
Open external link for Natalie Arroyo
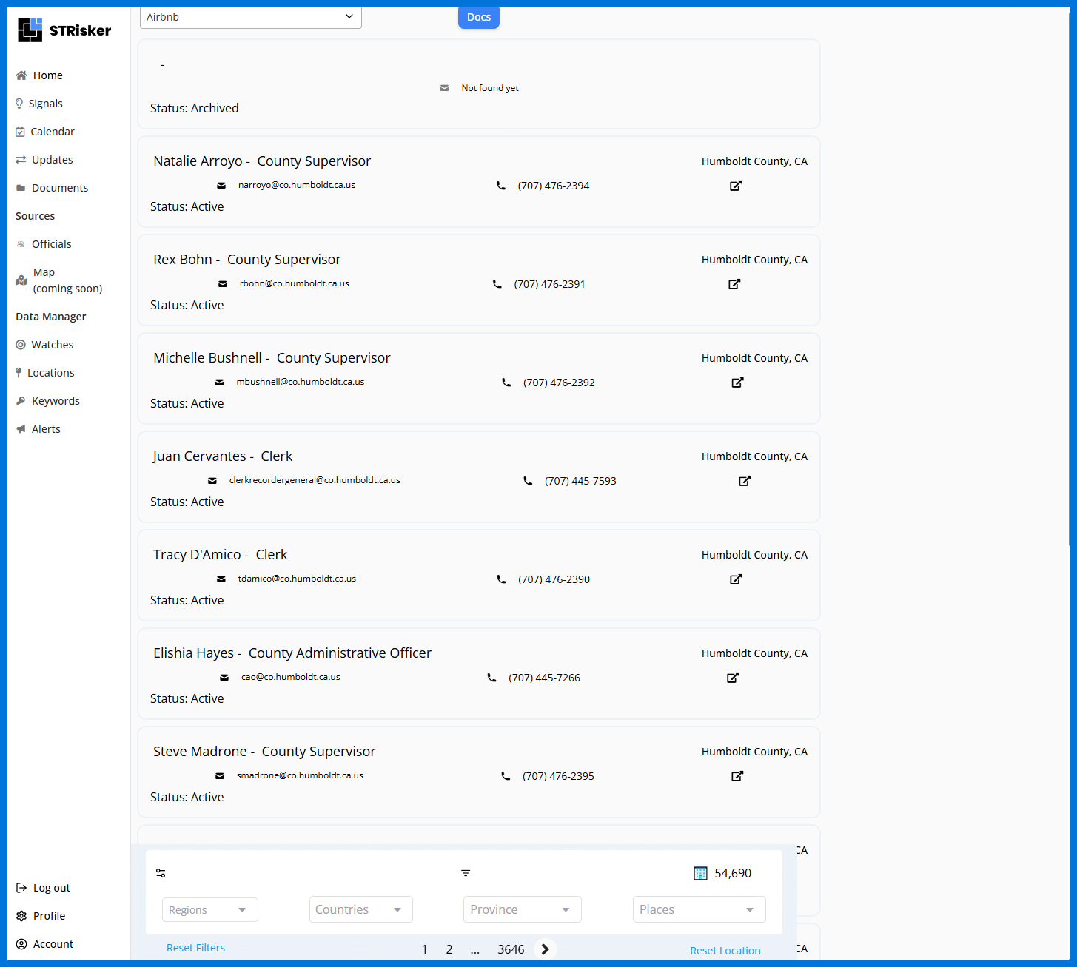[x=735, y=186]
